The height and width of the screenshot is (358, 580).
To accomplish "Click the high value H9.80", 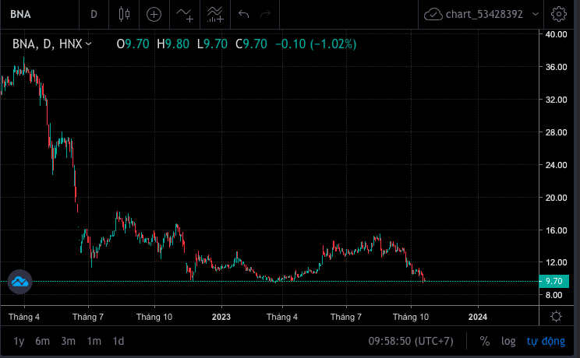I will point(173,44).
